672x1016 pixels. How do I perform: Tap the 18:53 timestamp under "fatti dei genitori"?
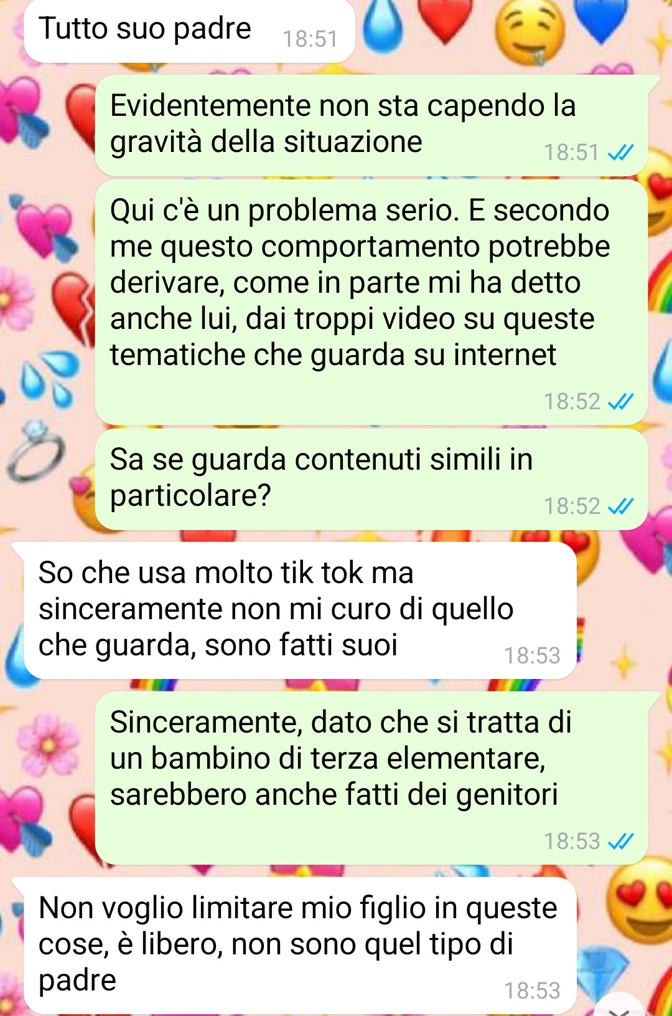[x=571, y=842]
